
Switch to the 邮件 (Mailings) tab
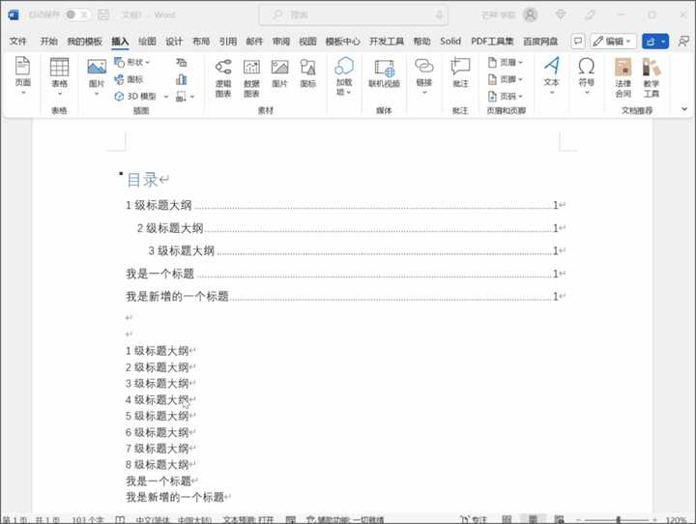pos(254,42)
